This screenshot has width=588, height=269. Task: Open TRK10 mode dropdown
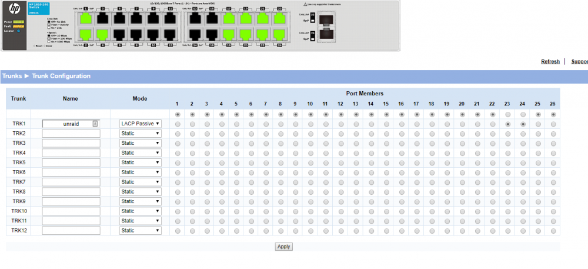[141, 211]
